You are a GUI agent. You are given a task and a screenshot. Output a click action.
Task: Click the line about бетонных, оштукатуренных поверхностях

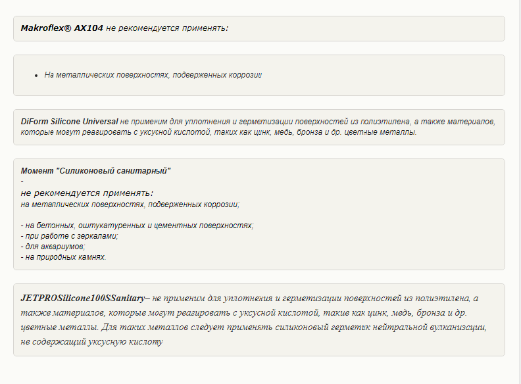(137, 226)
